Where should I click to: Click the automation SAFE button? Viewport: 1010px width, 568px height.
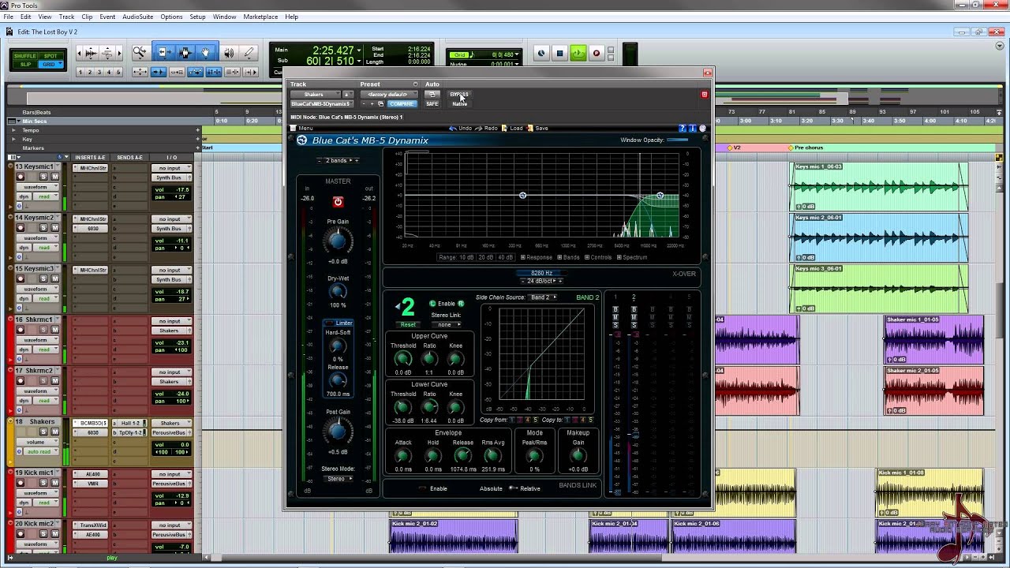coord(432,104)
